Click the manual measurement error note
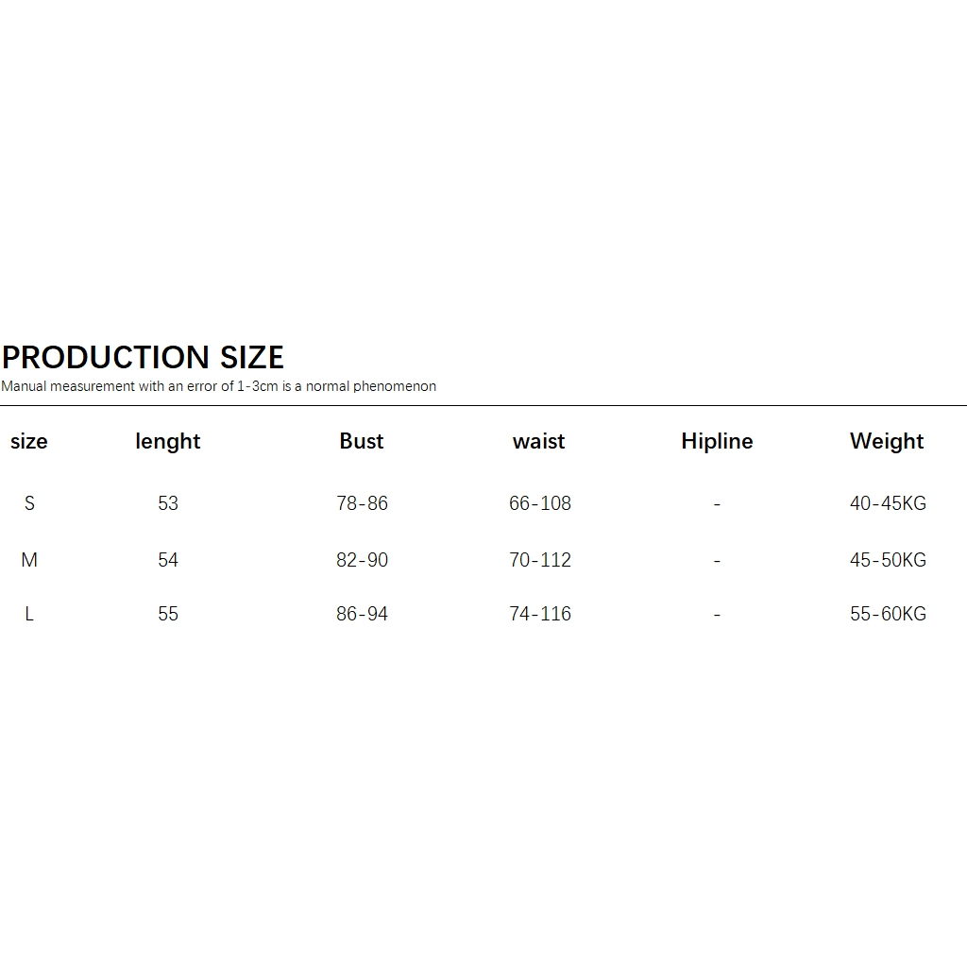The height and width of the screenshot is (967, 967). [x=219, y=386]
